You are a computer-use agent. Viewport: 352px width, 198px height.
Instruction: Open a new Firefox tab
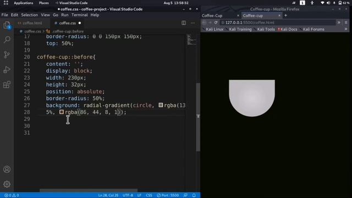(x=286, y=15)
